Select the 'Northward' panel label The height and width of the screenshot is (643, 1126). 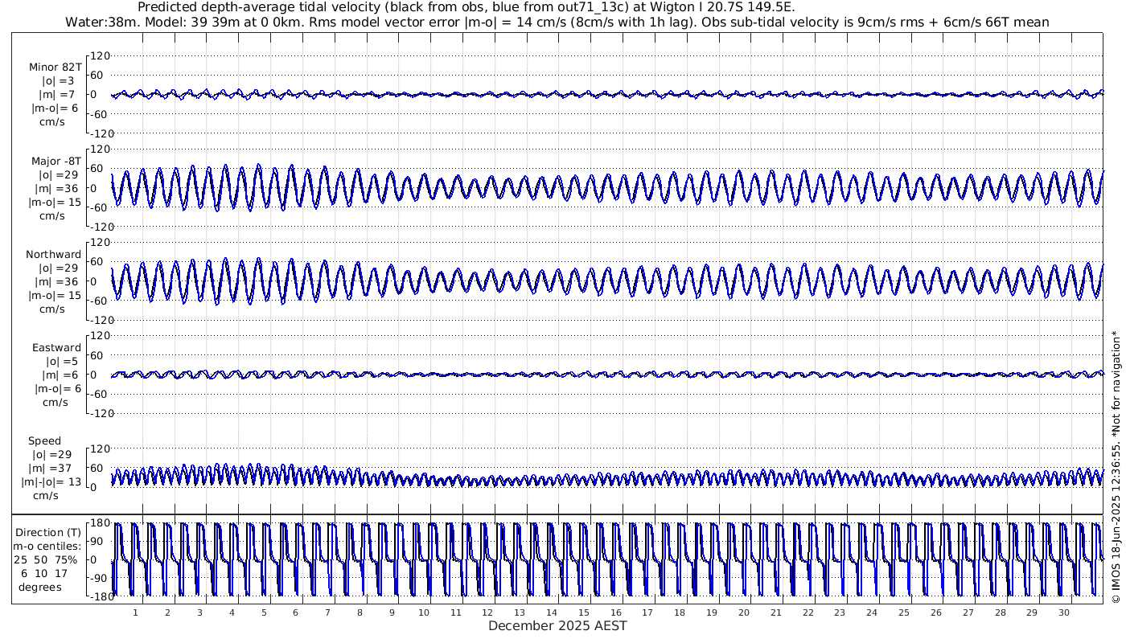click(54, 254)
